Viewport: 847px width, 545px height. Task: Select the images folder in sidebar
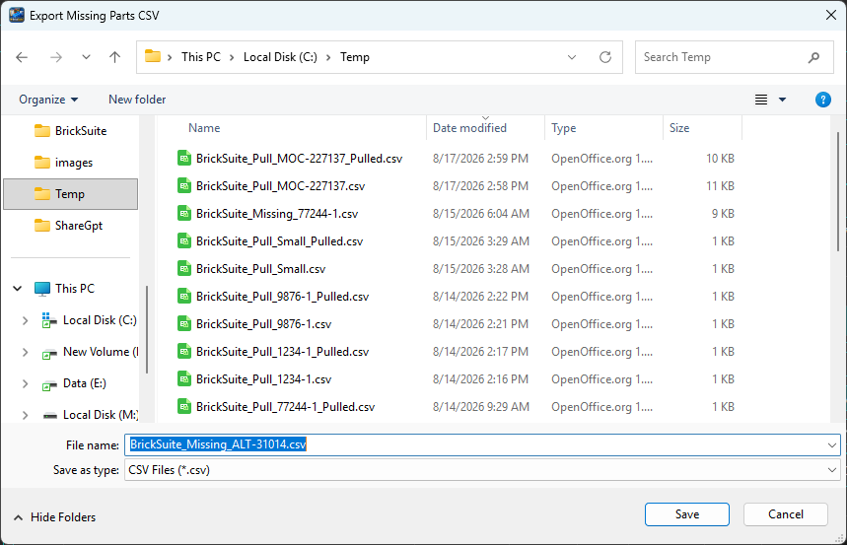pos(63,162)
